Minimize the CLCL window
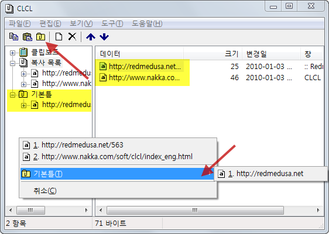The image size is (329, 234). tap(273, 6)
